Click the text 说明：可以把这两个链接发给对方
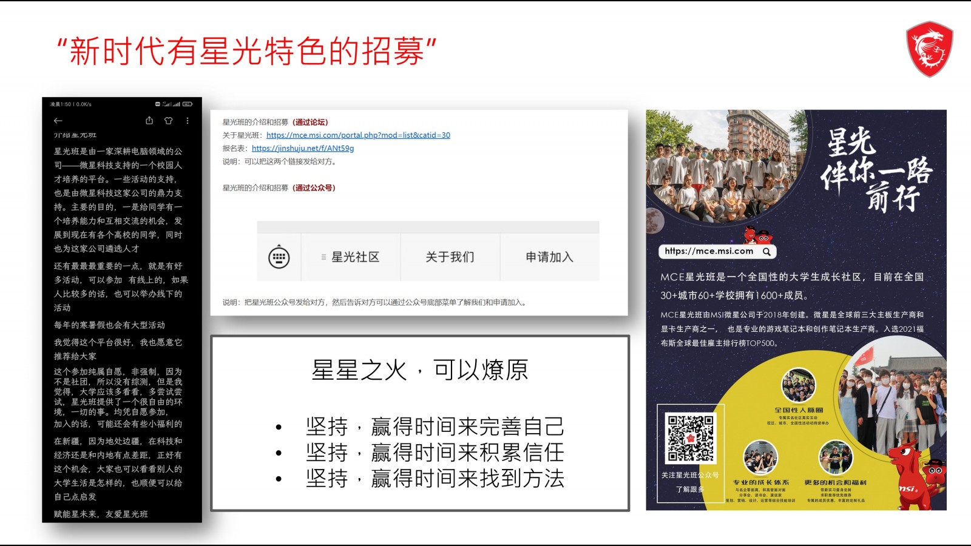The image size is (971, 546). tap(279, 162)
